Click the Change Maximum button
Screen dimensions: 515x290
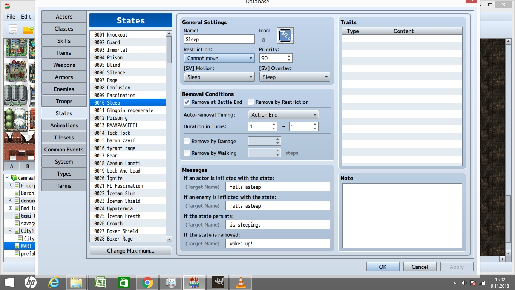pyautogui.click(x=130, y=251)
